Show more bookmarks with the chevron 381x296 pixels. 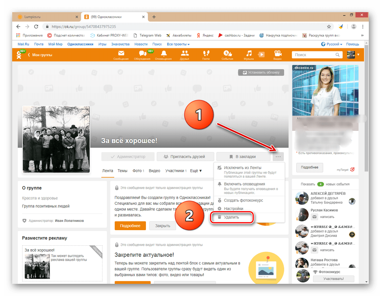[x=362, y=35]
